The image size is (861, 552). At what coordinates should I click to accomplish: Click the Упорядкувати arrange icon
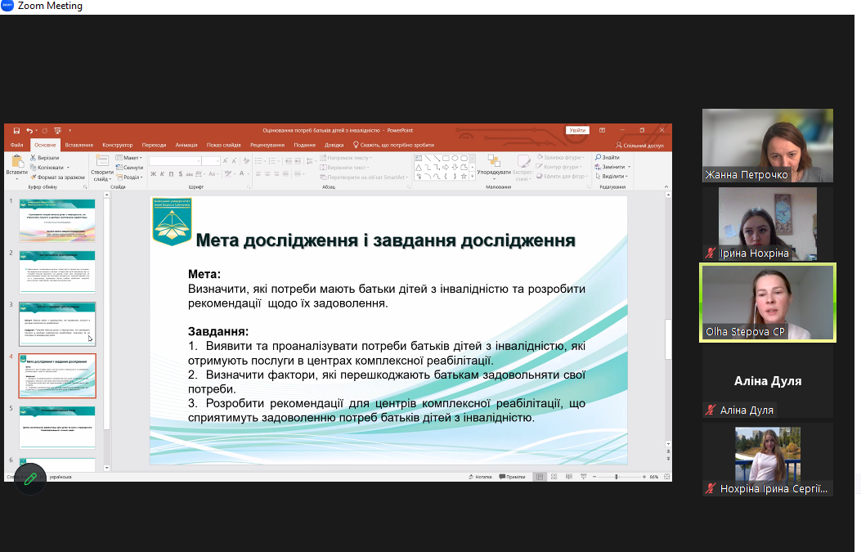point(494,160)
